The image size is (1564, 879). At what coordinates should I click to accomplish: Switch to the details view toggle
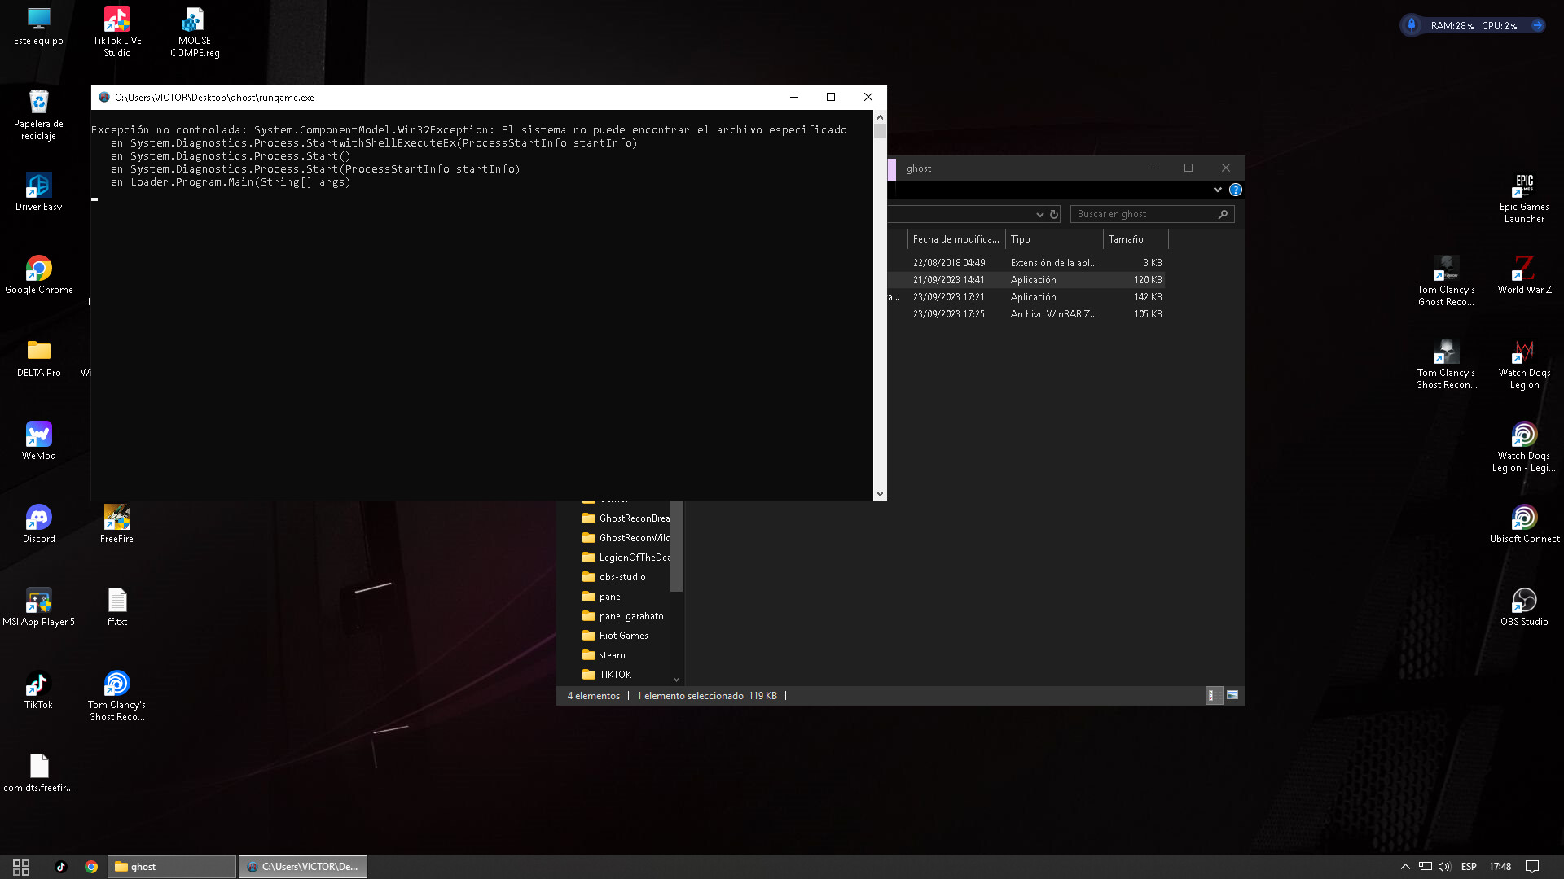click(1212, 695)
